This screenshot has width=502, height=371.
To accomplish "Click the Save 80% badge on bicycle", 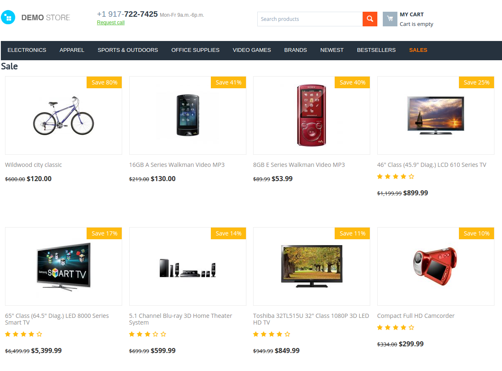I will (104, 82).
